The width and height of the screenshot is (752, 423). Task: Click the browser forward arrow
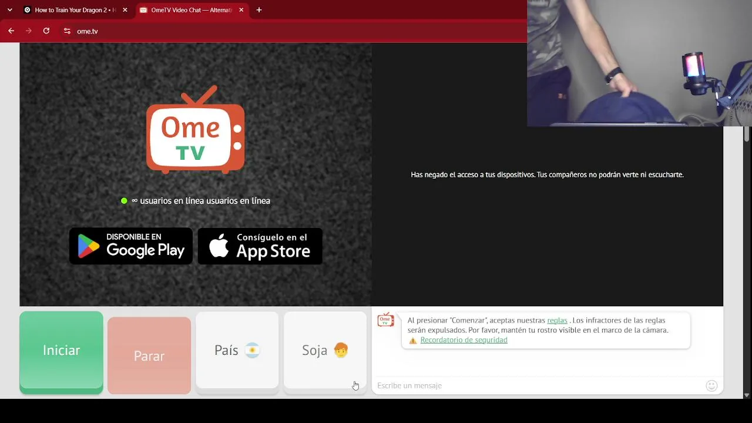pos(28,31)
